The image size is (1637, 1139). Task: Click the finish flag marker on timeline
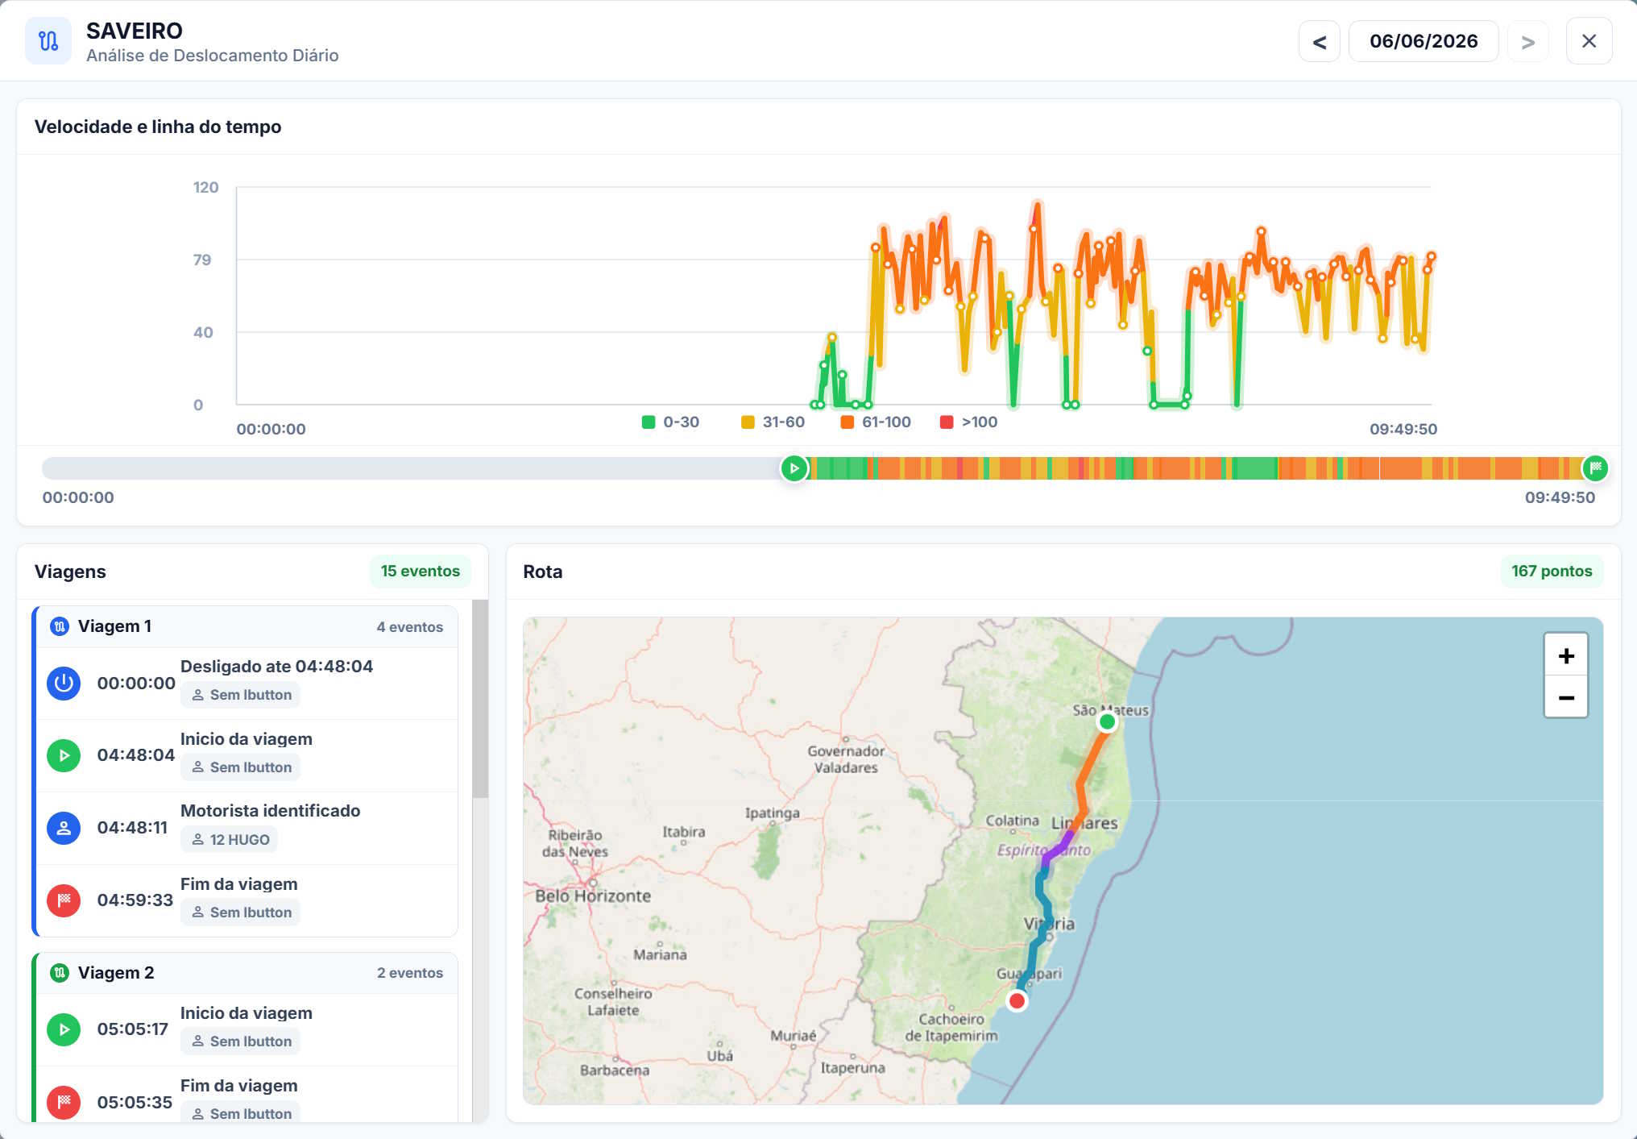(x=1595, y=468)
